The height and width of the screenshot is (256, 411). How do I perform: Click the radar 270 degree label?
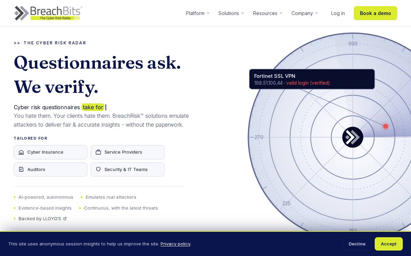(259, 137)
